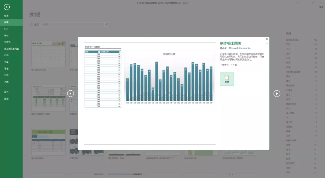Show next template using right circle arrow
The height and width of the screenshot is (178, 325).
[x=277, y=94]
